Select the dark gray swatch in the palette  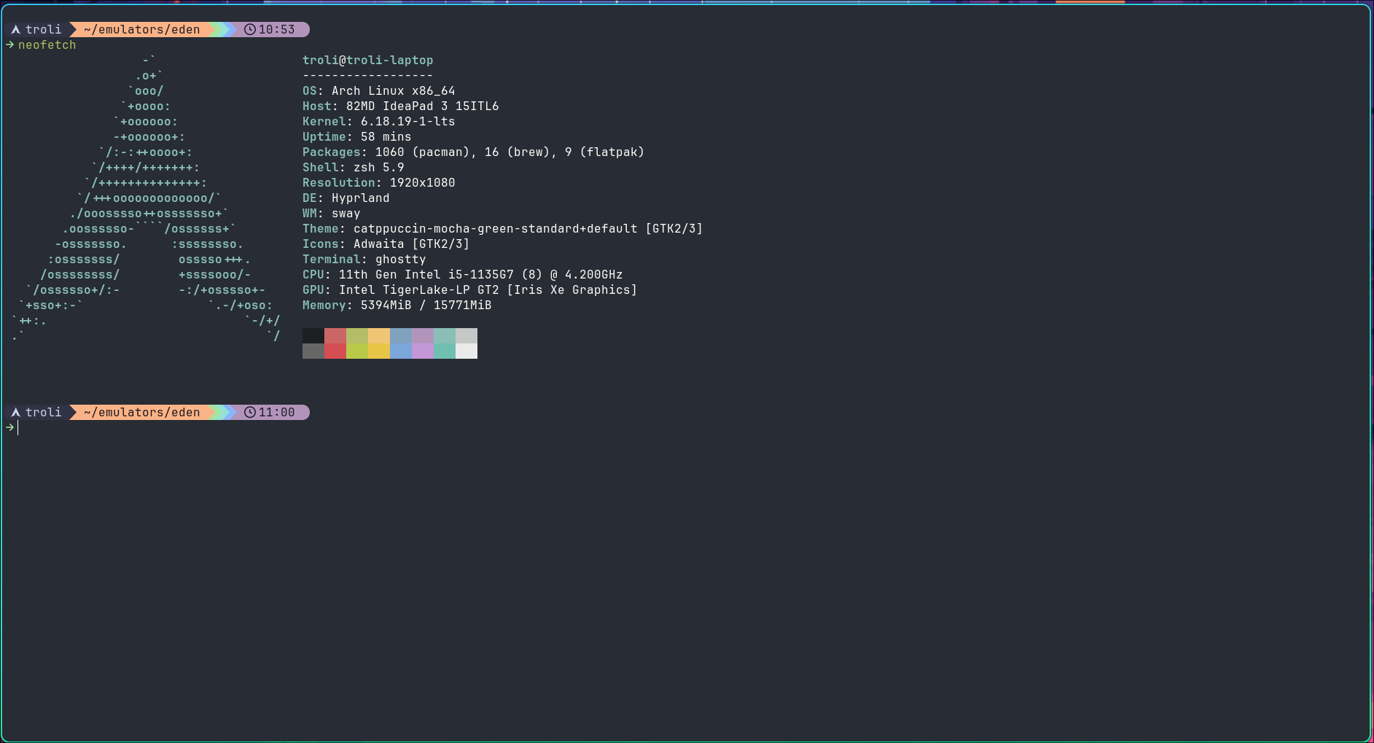(x=313, y=351)
